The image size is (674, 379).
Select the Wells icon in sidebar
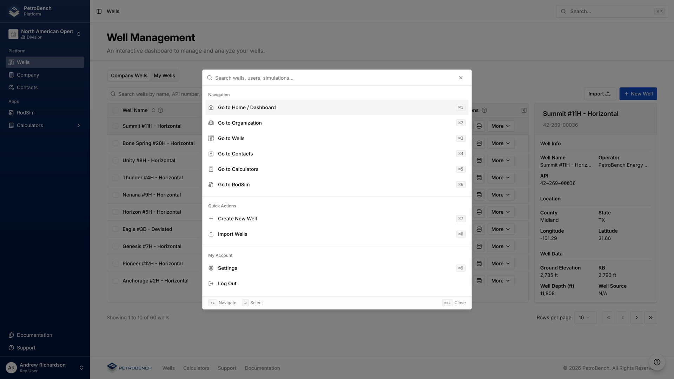[x=11, y=62]
